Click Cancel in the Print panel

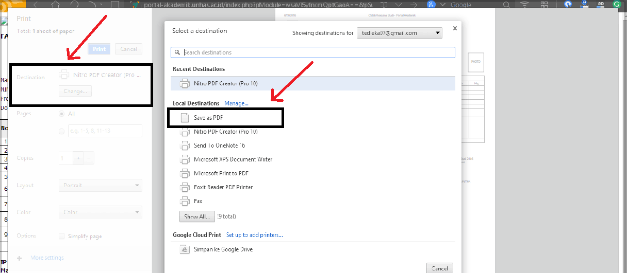pos(128,49)
